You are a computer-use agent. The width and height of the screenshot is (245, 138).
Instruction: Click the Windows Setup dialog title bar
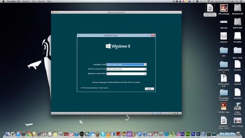116,36
